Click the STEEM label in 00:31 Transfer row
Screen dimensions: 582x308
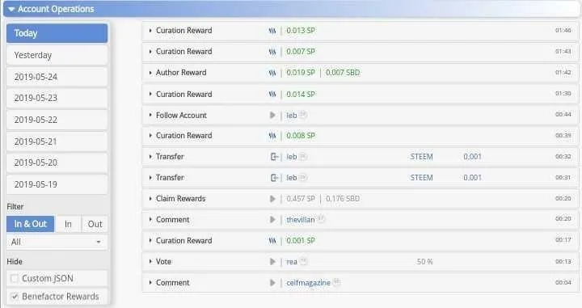pos(421,178)
